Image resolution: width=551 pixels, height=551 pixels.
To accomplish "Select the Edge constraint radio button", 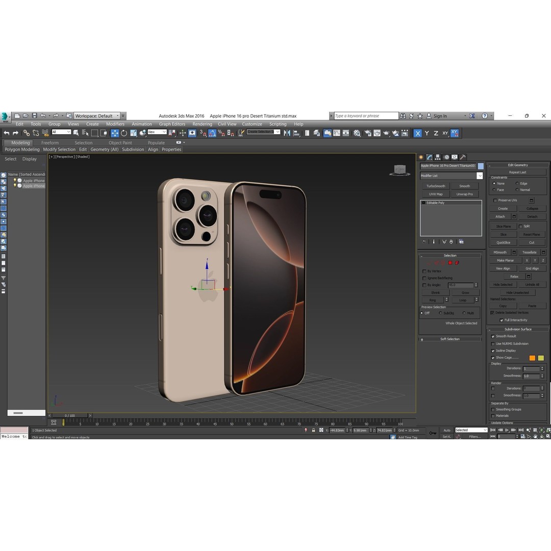I will click(517, 184).
